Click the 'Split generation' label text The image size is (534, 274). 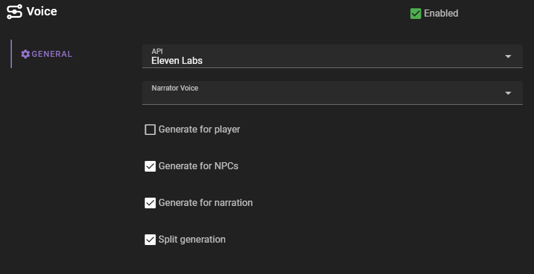tap(192, 240)
